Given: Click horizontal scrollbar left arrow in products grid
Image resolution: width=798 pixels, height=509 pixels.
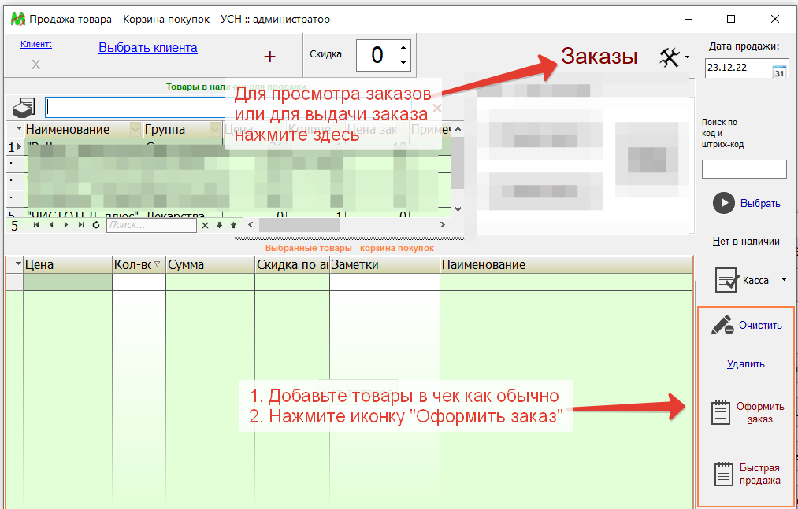Looking at the screenshot, I should point(251,224).
